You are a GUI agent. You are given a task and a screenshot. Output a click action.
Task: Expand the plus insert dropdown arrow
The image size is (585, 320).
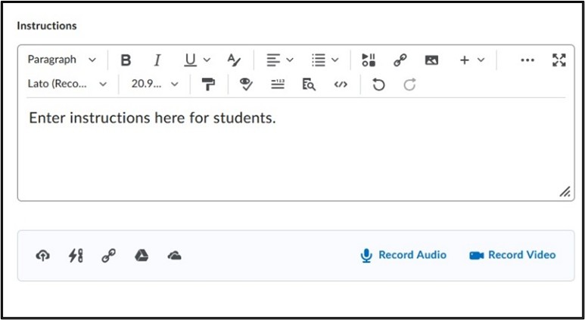(x=481, y=60)
